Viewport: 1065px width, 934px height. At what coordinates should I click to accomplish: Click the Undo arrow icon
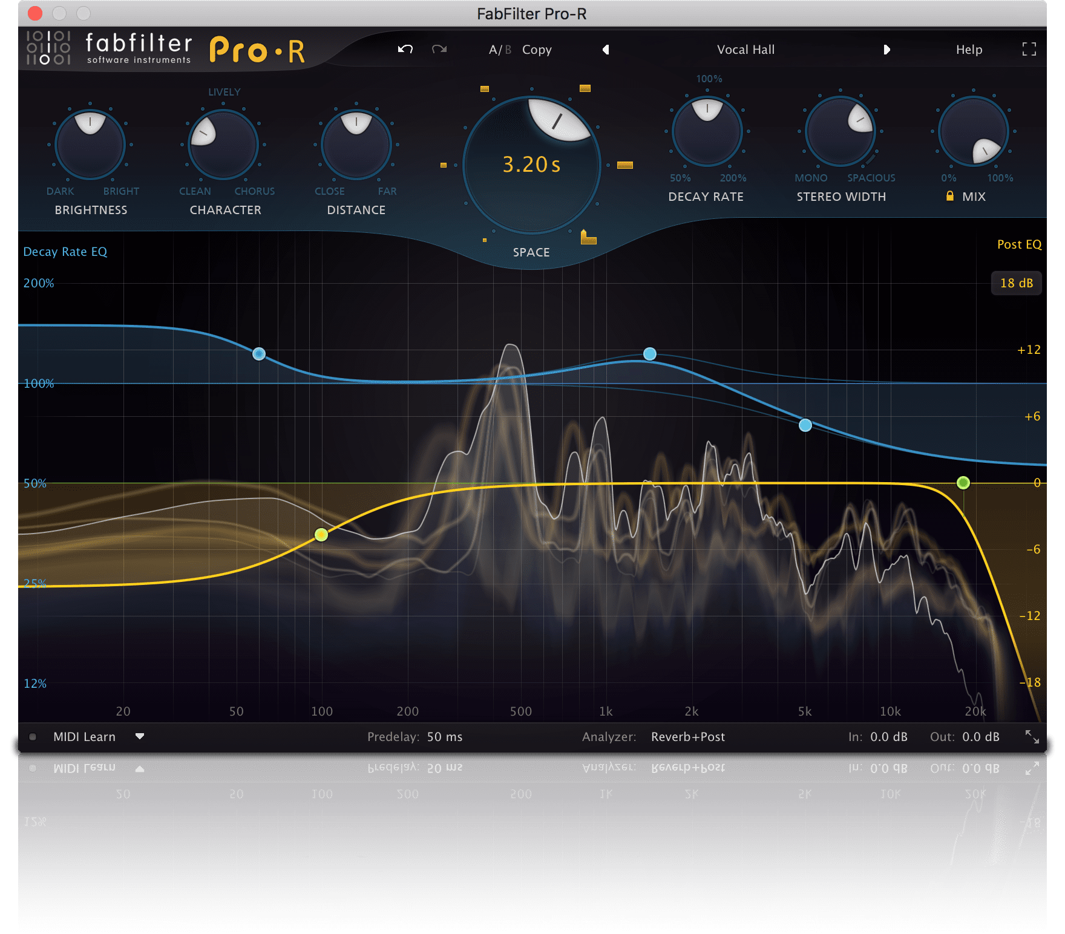point(405,49)
